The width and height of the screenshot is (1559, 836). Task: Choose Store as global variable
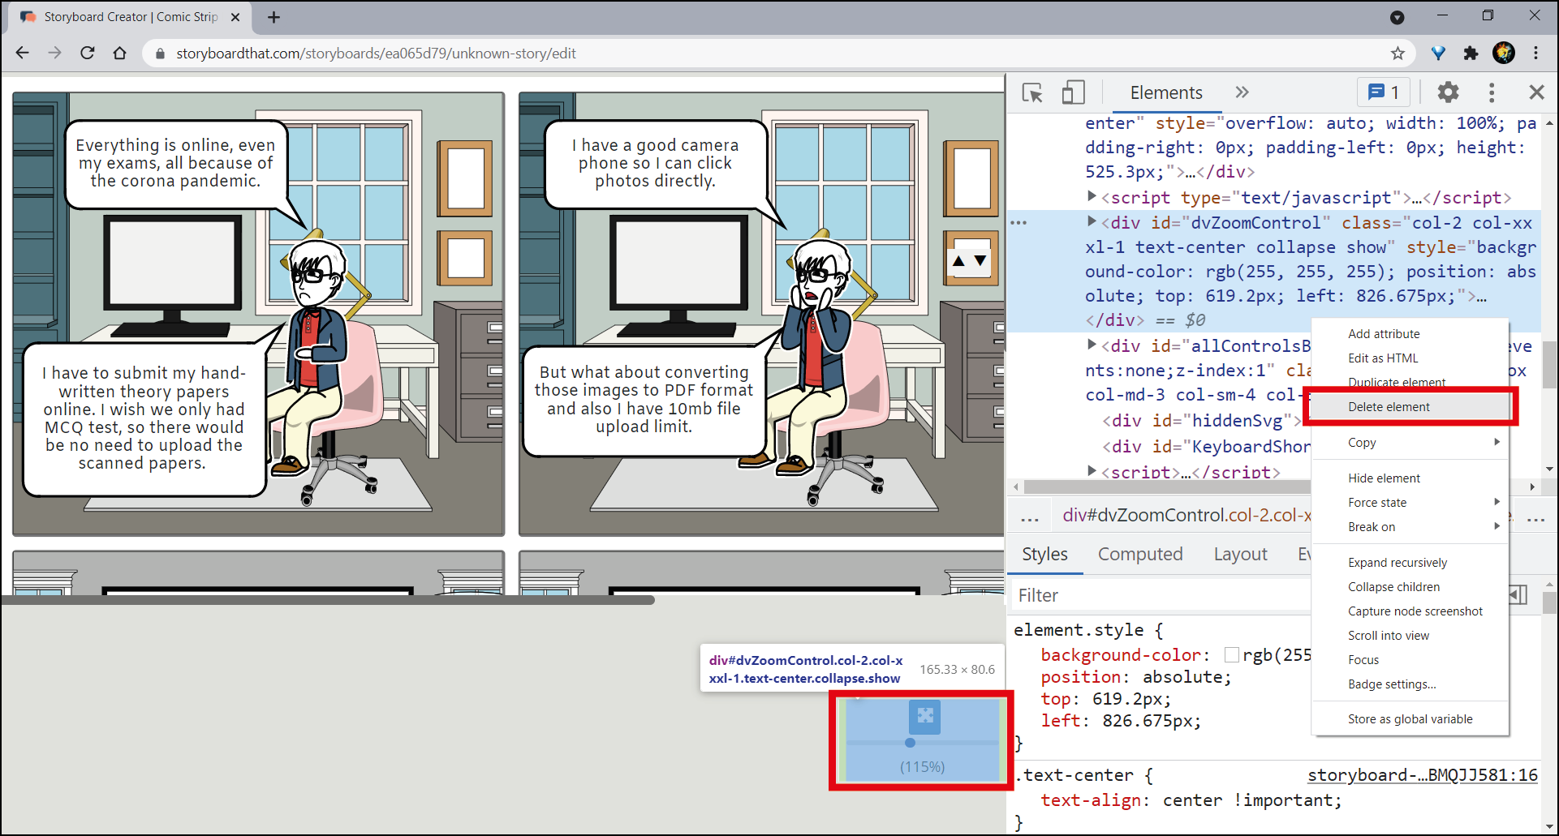click(x=1410, y=719)
